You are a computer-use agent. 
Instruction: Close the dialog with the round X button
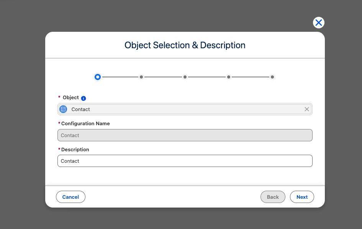click(319, 23)
